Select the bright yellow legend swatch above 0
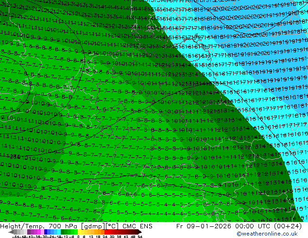 pyautogui.click(x=79, y=232)
